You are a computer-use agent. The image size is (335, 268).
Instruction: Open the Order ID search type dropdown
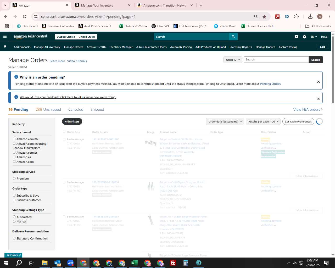click(x=233, y=60)
